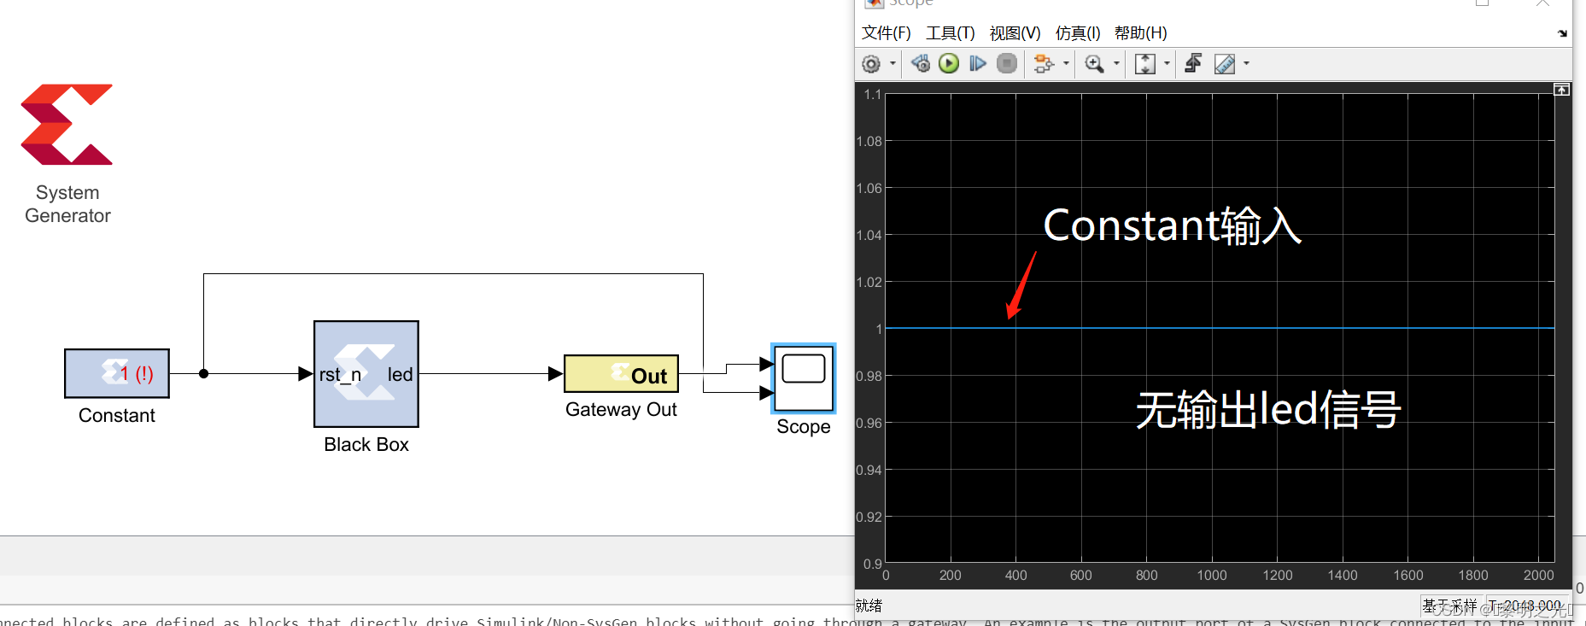Click the led port label on Black Box
This screenshot has width=1586, height=626.
pos(400,375)
